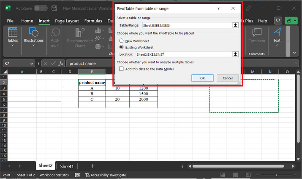Switch to Page Break Preview icon
Screen dimensions: 302x179
[x=248, y=175]
